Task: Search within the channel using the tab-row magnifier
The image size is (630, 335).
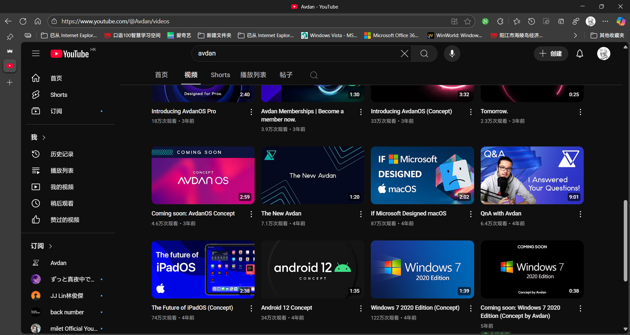Action: pyautogui.click(x=314, y=75)
